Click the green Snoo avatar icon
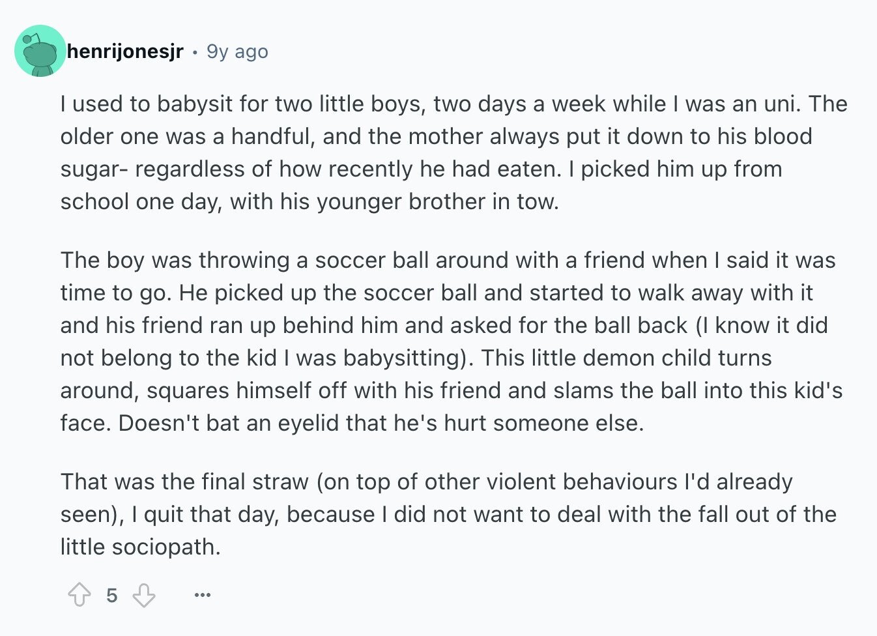Screen dimensions: 877x636 click(40, 51)
